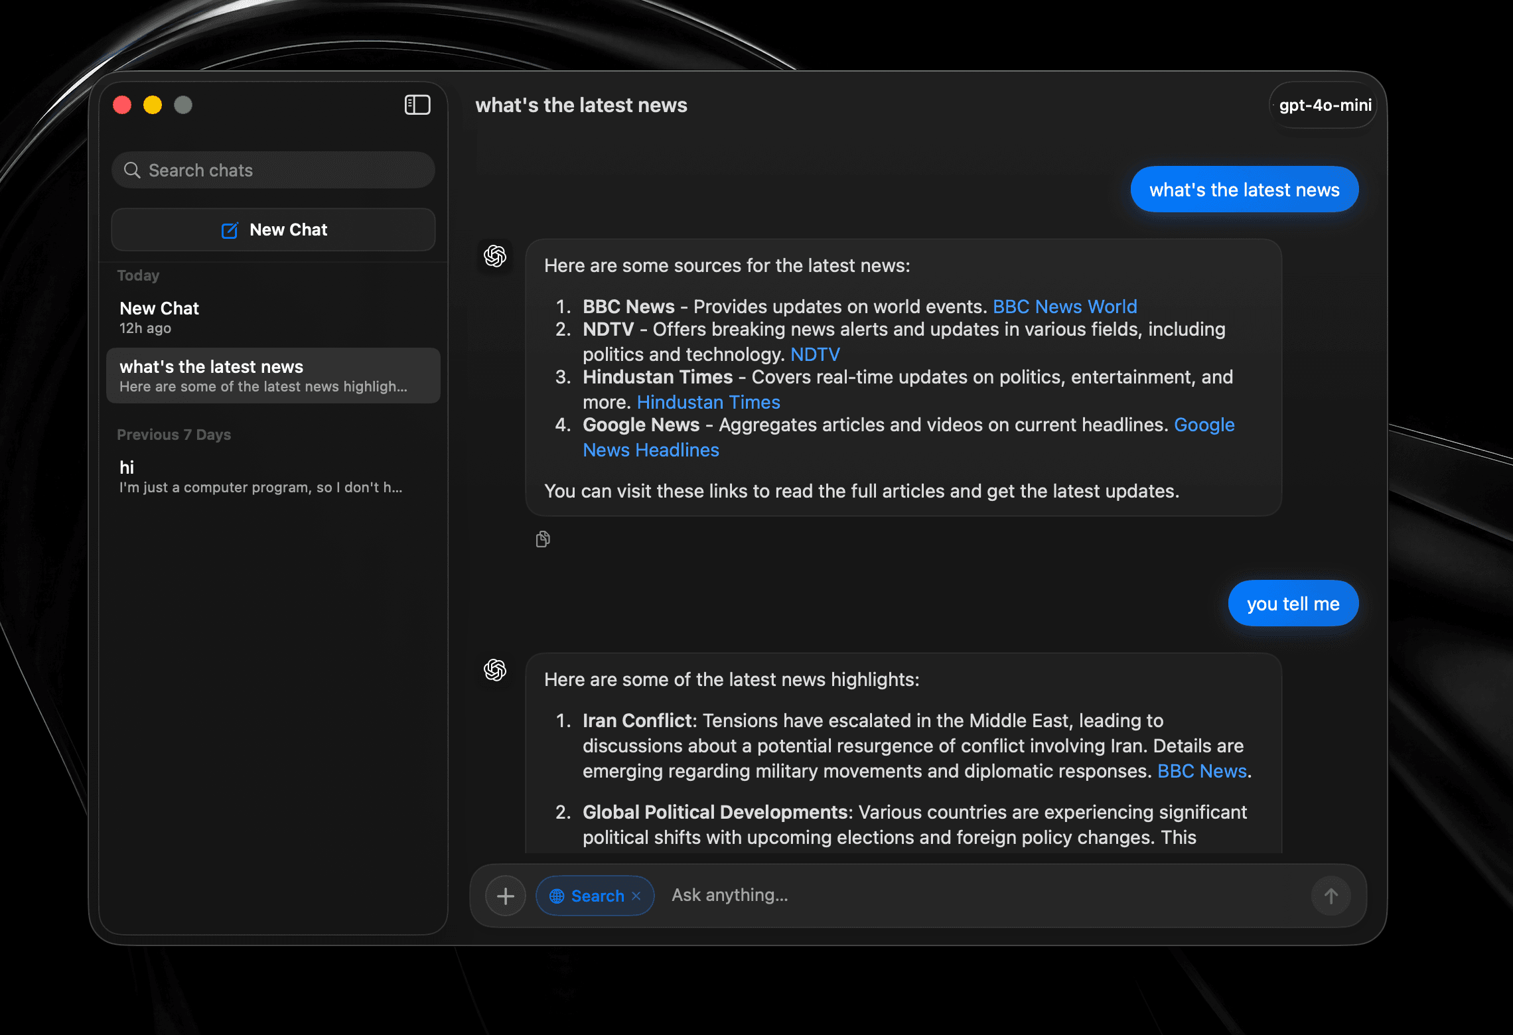Open the Google News Headlines link
This screenshot has width=1513, height=1035.
(x=651, y=450)
